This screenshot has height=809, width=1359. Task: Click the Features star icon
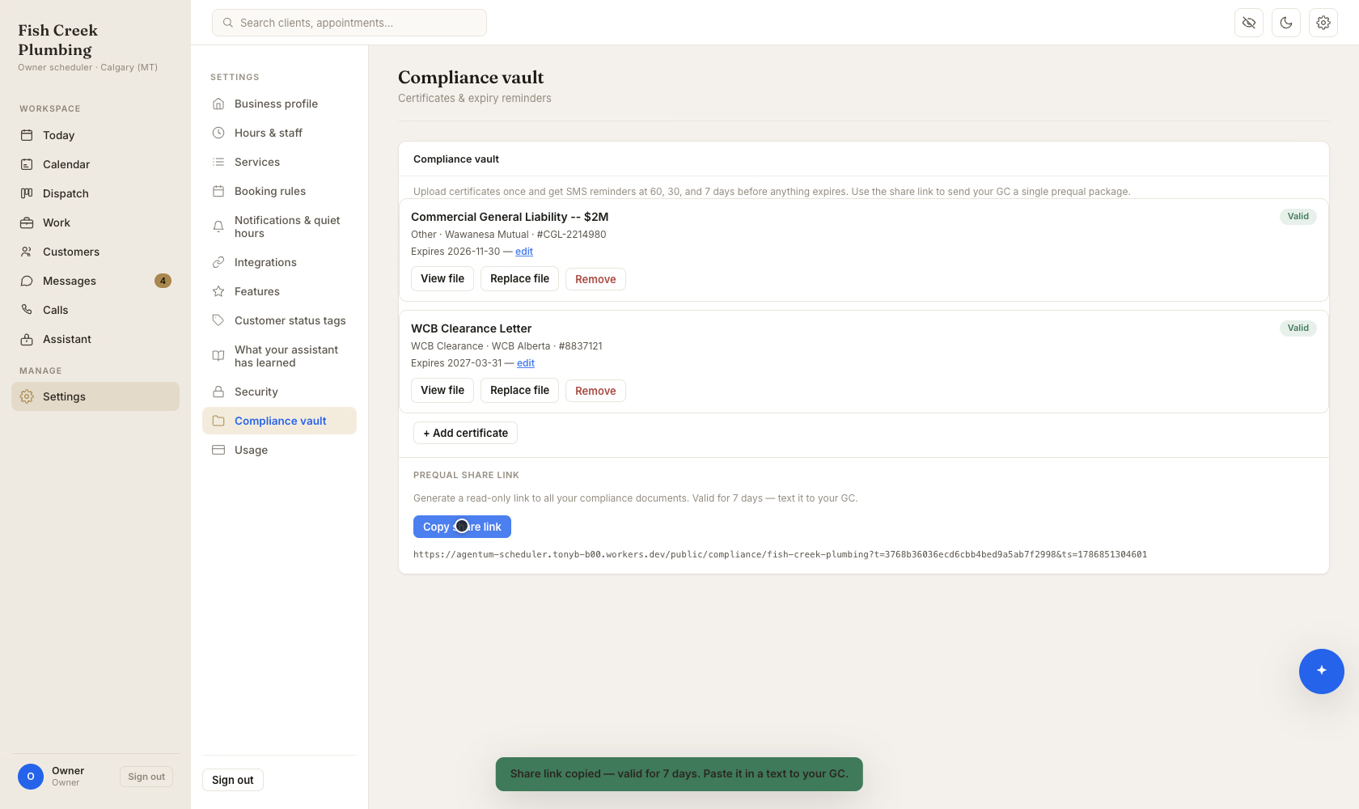218,291
